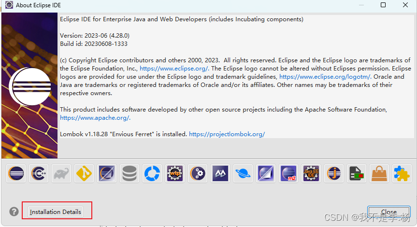Viewport: 417px width, 227px height.
Task: Click the Gradle elephant plugin icon
Action: point(61,173)
